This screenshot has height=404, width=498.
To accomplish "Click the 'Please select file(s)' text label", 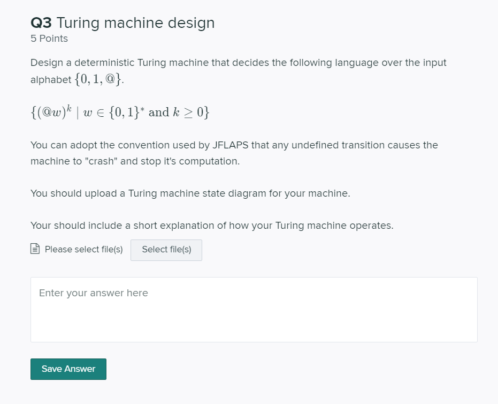I will point(83,249).
